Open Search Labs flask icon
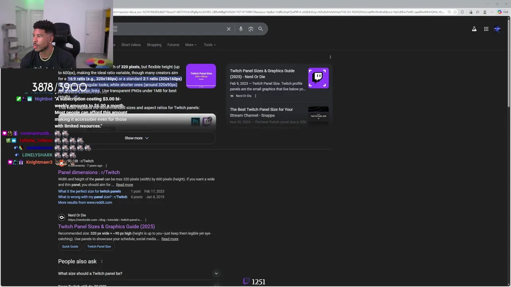 [474, 29]
